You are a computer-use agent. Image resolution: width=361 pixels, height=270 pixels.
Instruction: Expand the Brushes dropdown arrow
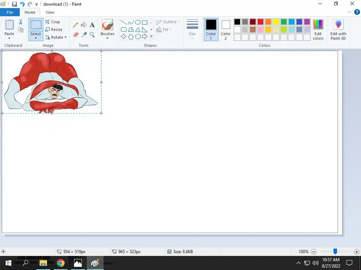coord(107,38)
